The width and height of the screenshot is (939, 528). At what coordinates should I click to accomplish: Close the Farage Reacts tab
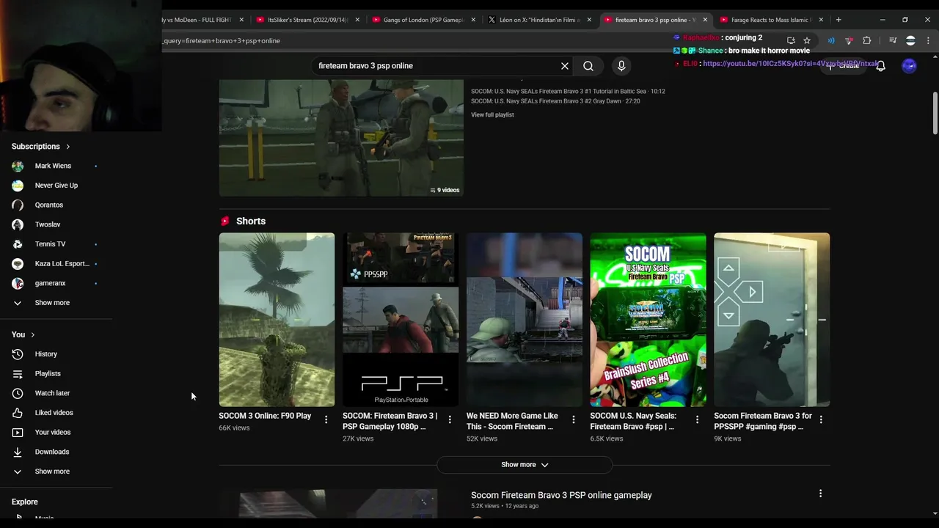tap(821, 20)
